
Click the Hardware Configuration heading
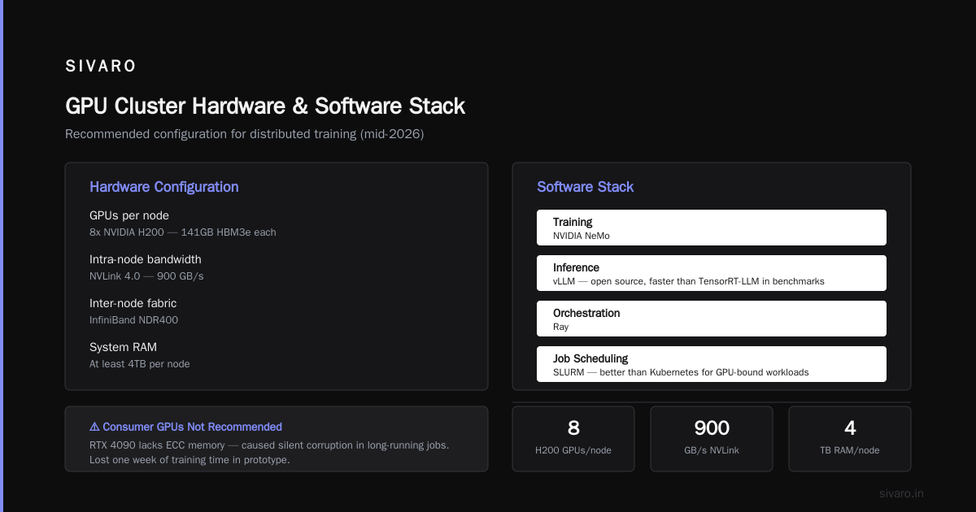164,187
